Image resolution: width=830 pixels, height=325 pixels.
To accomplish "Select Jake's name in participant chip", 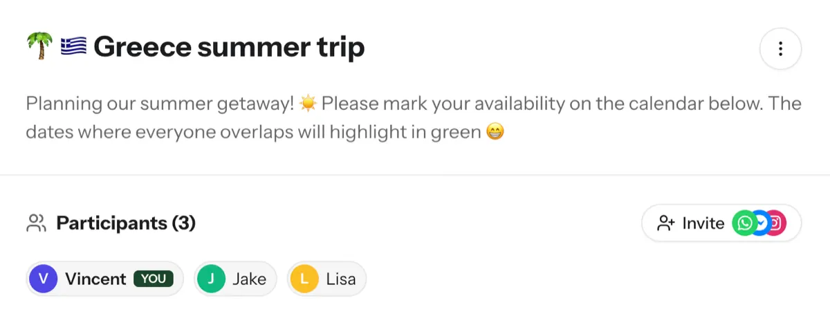I will [x=249, y=279].
